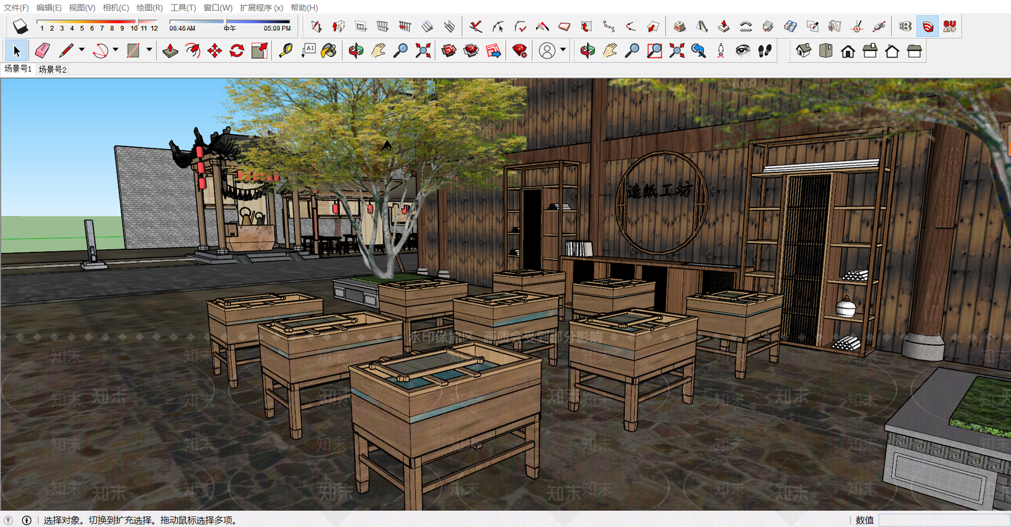This screenshot has width=1011, height=527.
Task: Open the account profile dropdown arrow
Action: [x=563, y=50]
